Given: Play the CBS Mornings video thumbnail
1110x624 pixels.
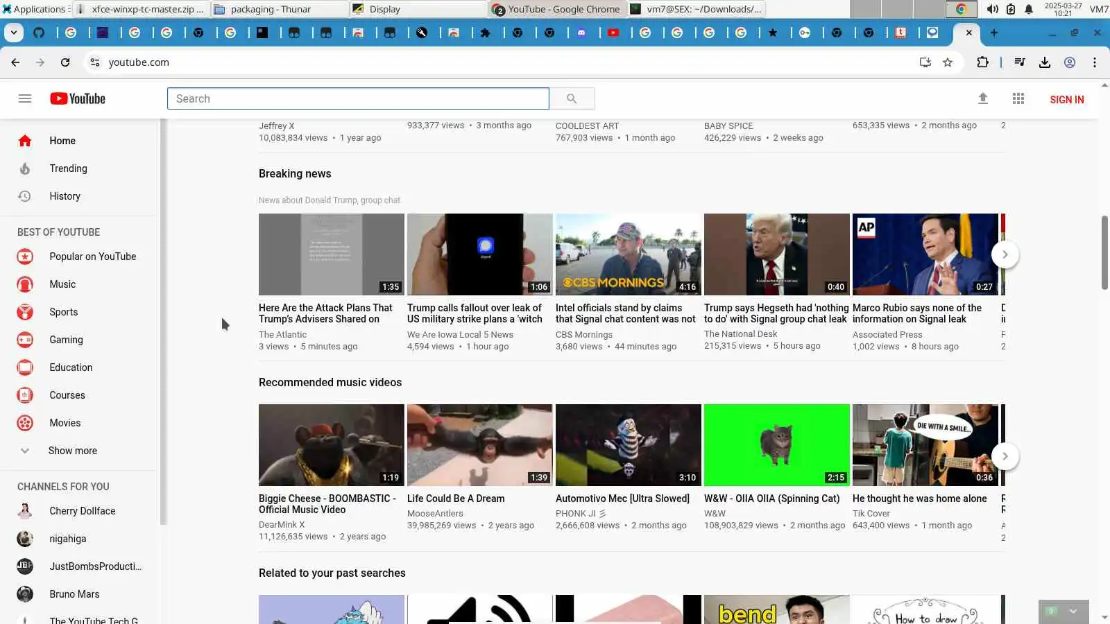Looking at the screenshot, I should 629,254.
